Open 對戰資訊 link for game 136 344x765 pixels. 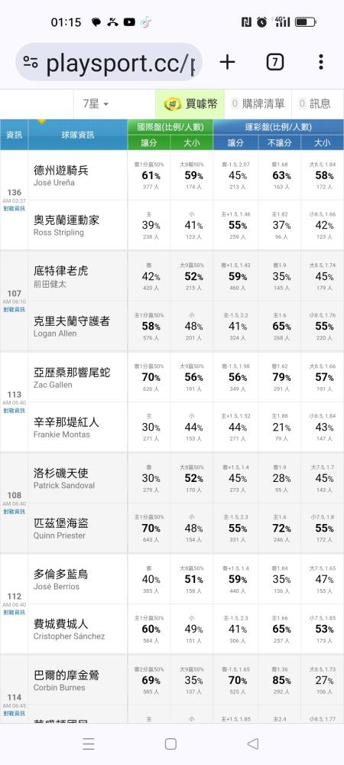pos(14,208)
